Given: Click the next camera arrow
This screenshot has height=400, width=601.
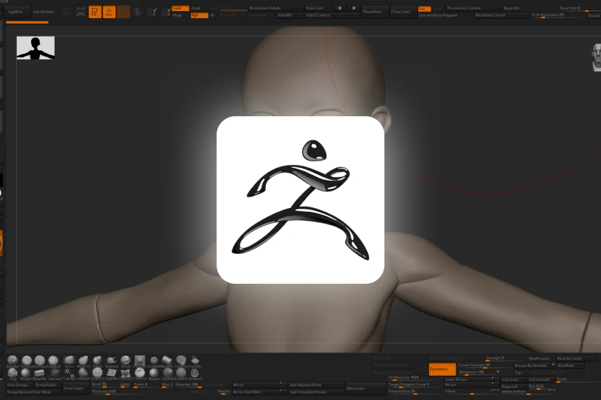Looking at the screenshot, I should [x=354, y=8].
